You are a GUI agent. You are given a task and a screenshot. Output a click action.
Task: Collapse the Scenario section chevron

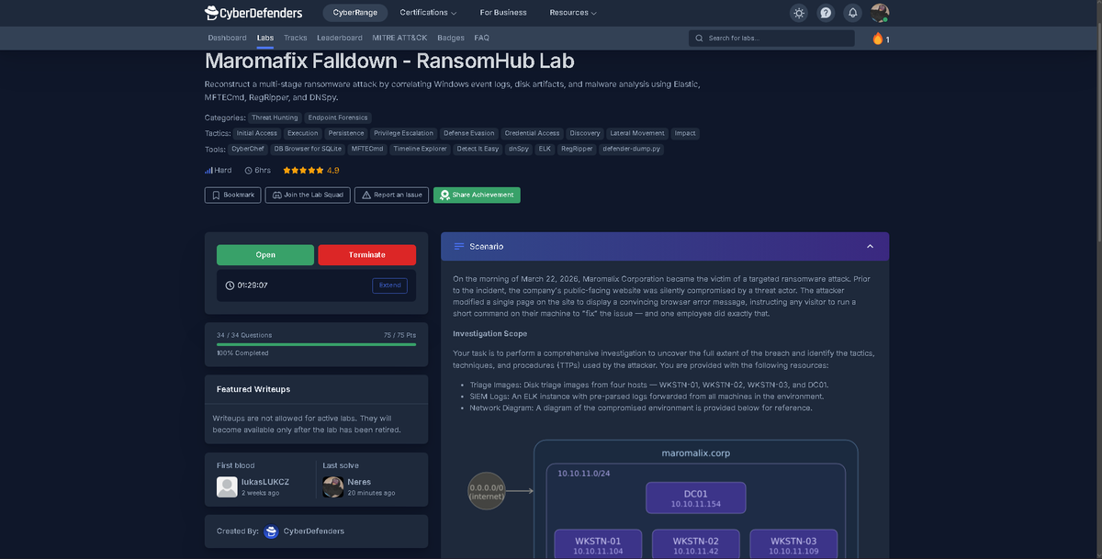click(870, 246)
